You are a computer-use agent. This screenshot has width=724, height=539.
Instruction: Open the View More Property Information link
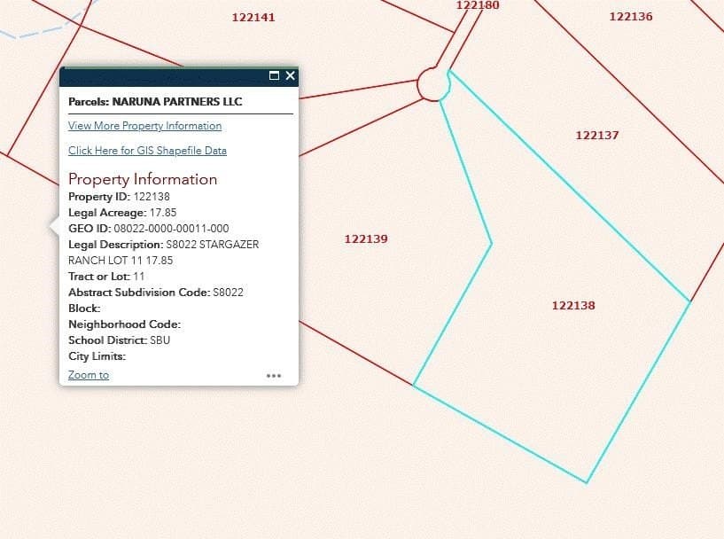coord(144,126)
